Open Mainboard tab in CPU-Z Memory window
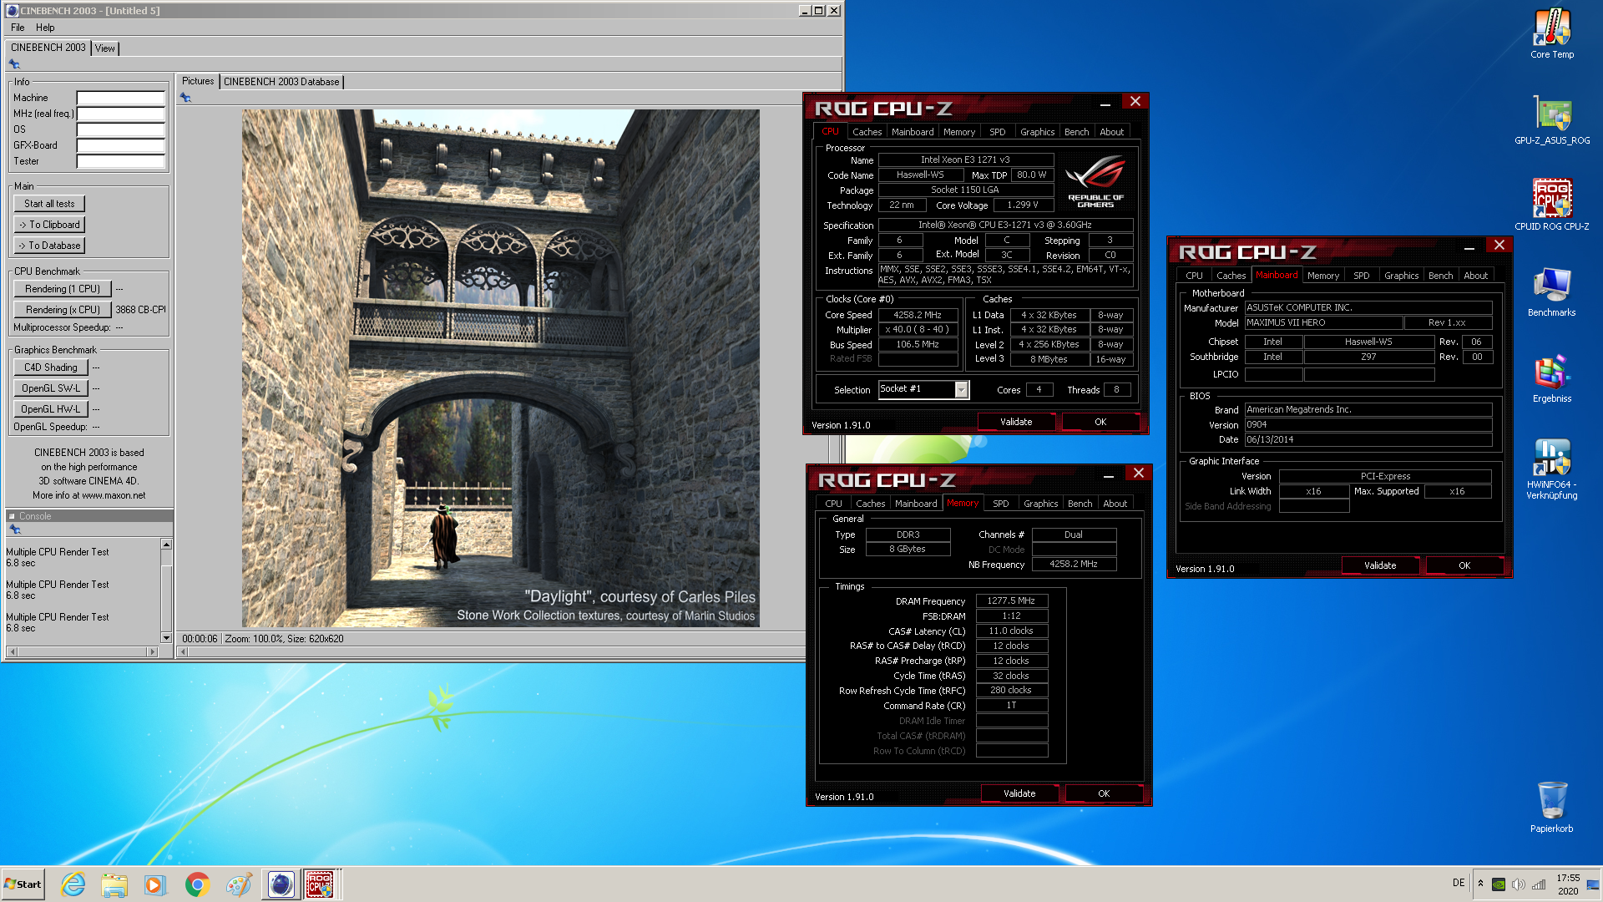Viewport: 1603px width, 902px height. click(916, 504)
